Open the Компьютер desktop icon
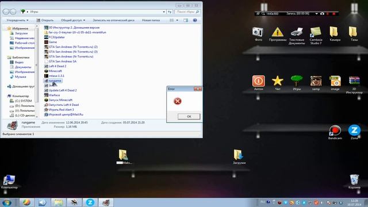The height and width of the screenshot is (207, 368). point(9,182)
